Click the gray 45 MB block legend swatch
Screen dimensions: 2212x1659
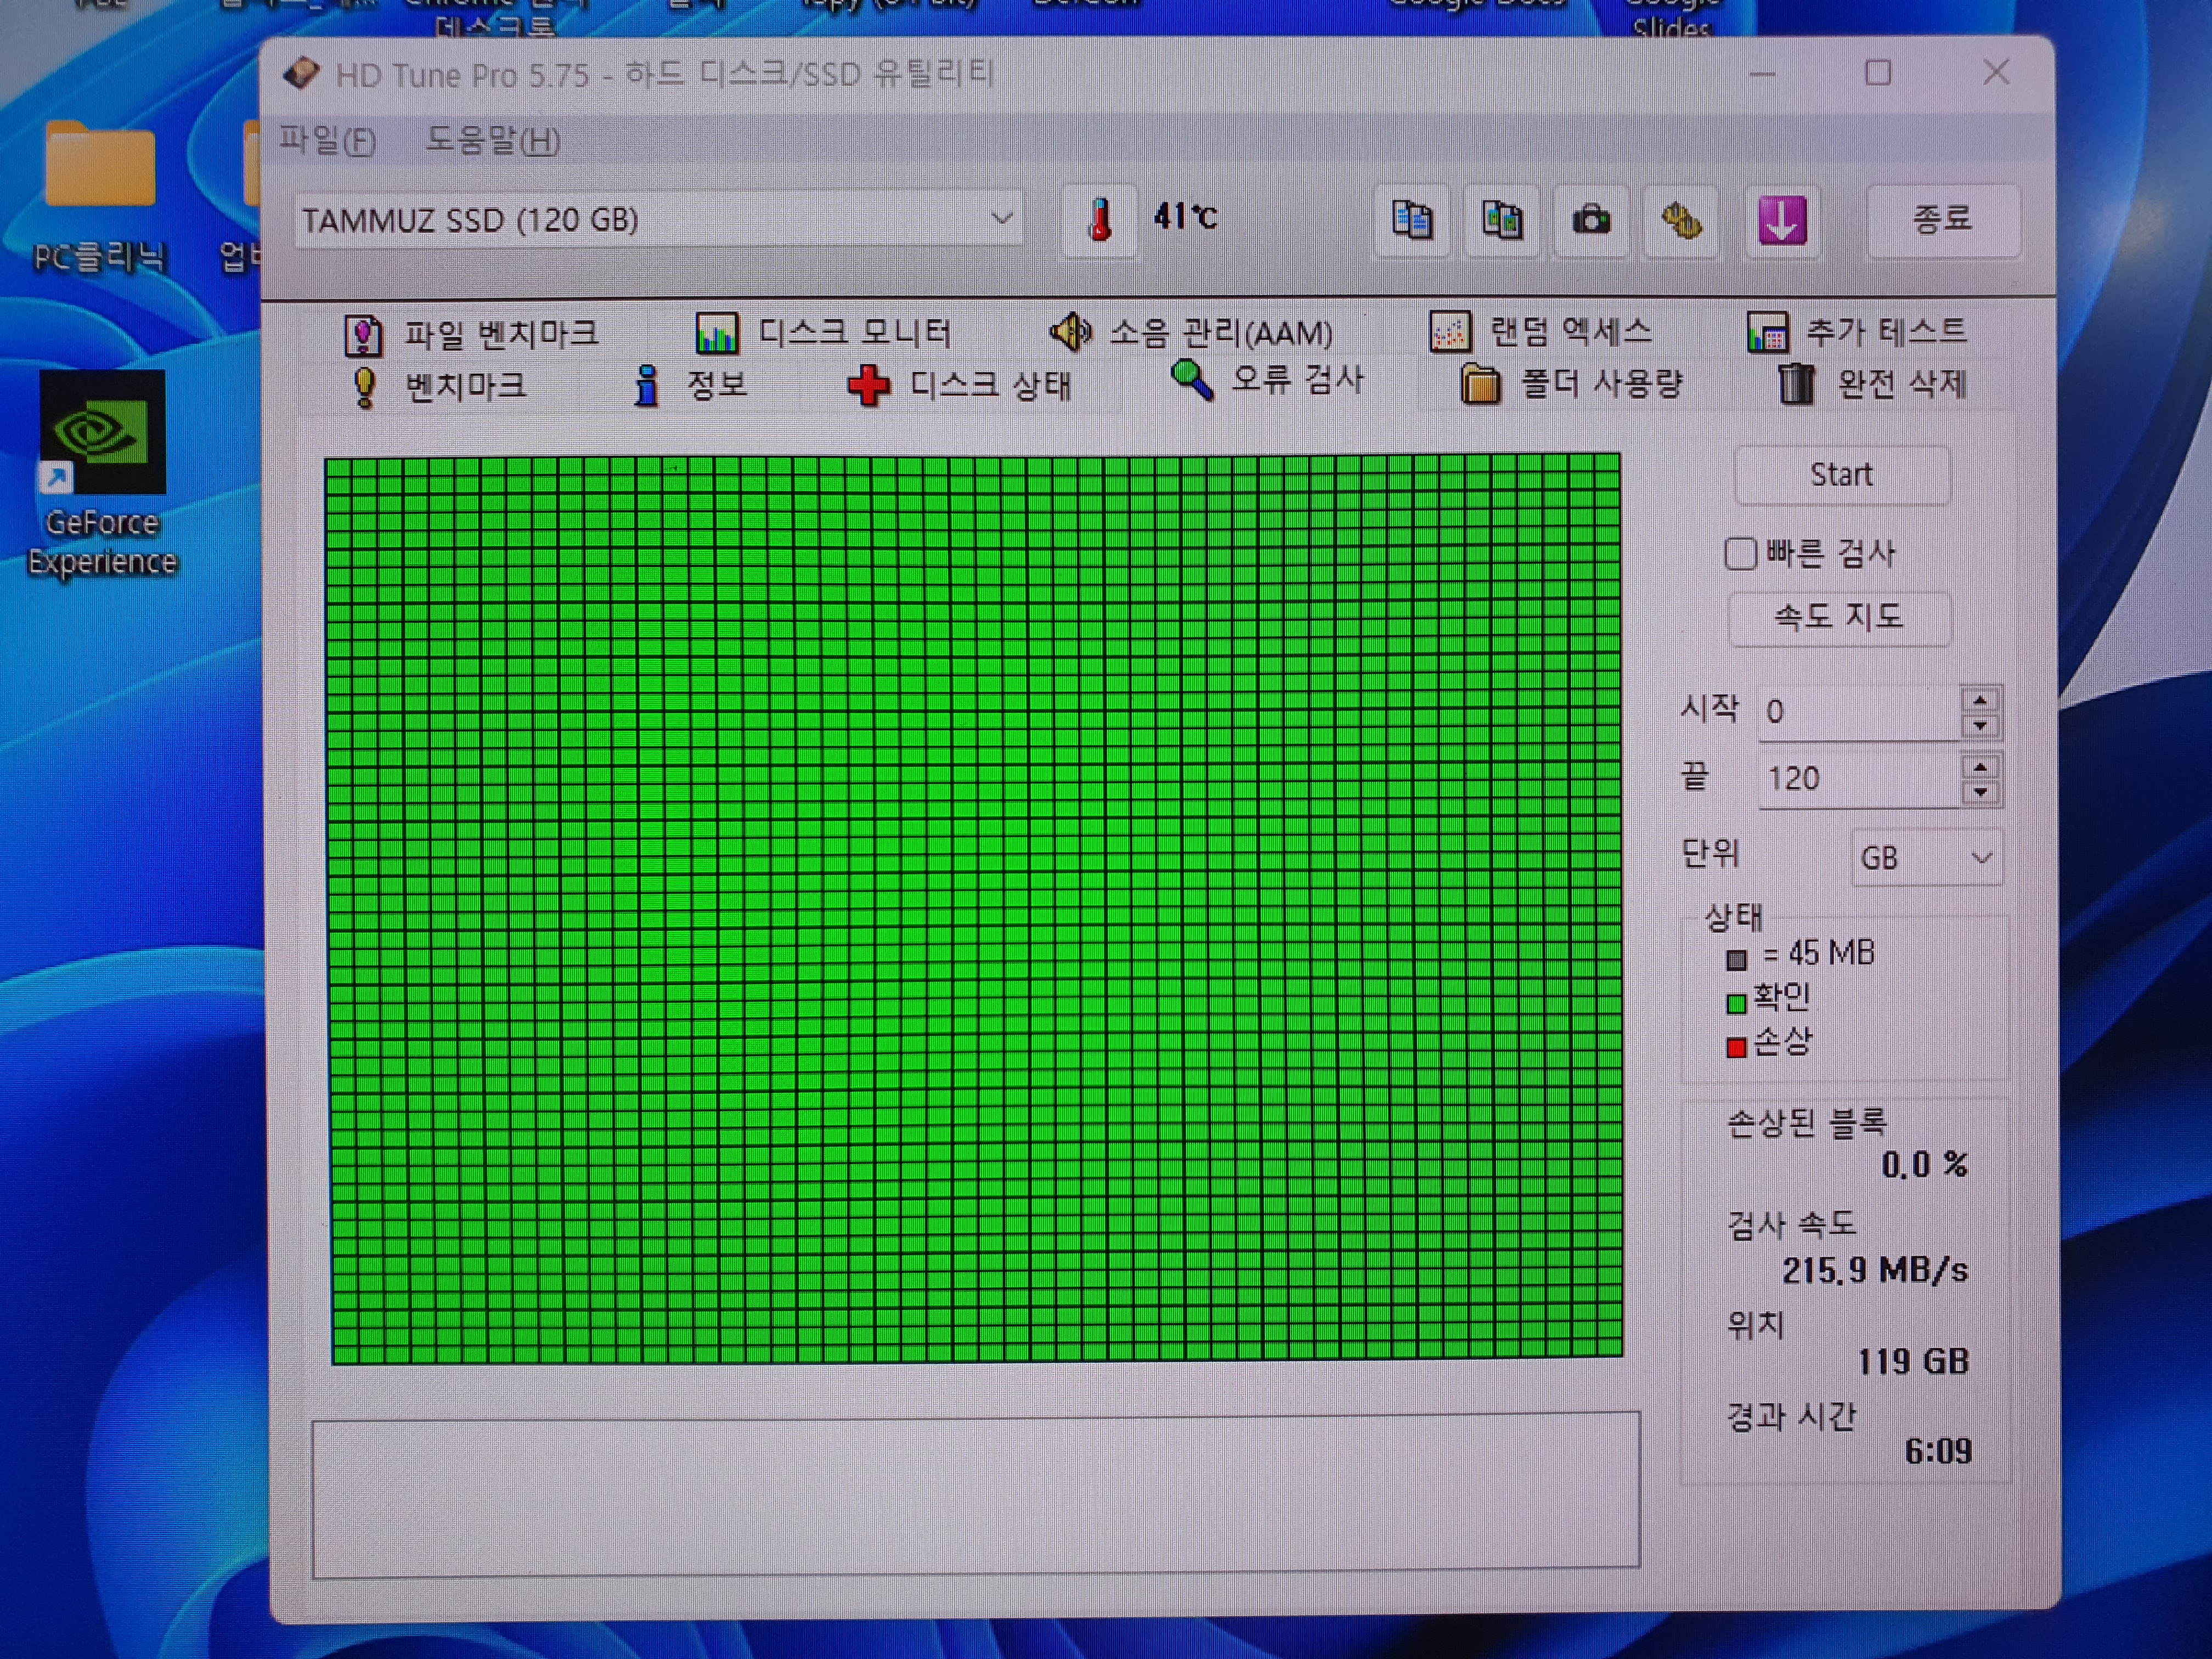pos(1736,960)
